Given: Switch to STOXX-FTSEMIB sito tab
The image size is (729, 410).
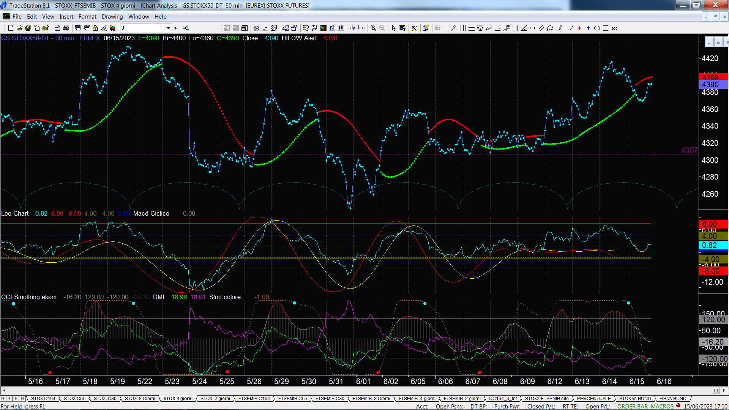Looking at the screenshot, I should pyautogui.click(x=547, y=399).
